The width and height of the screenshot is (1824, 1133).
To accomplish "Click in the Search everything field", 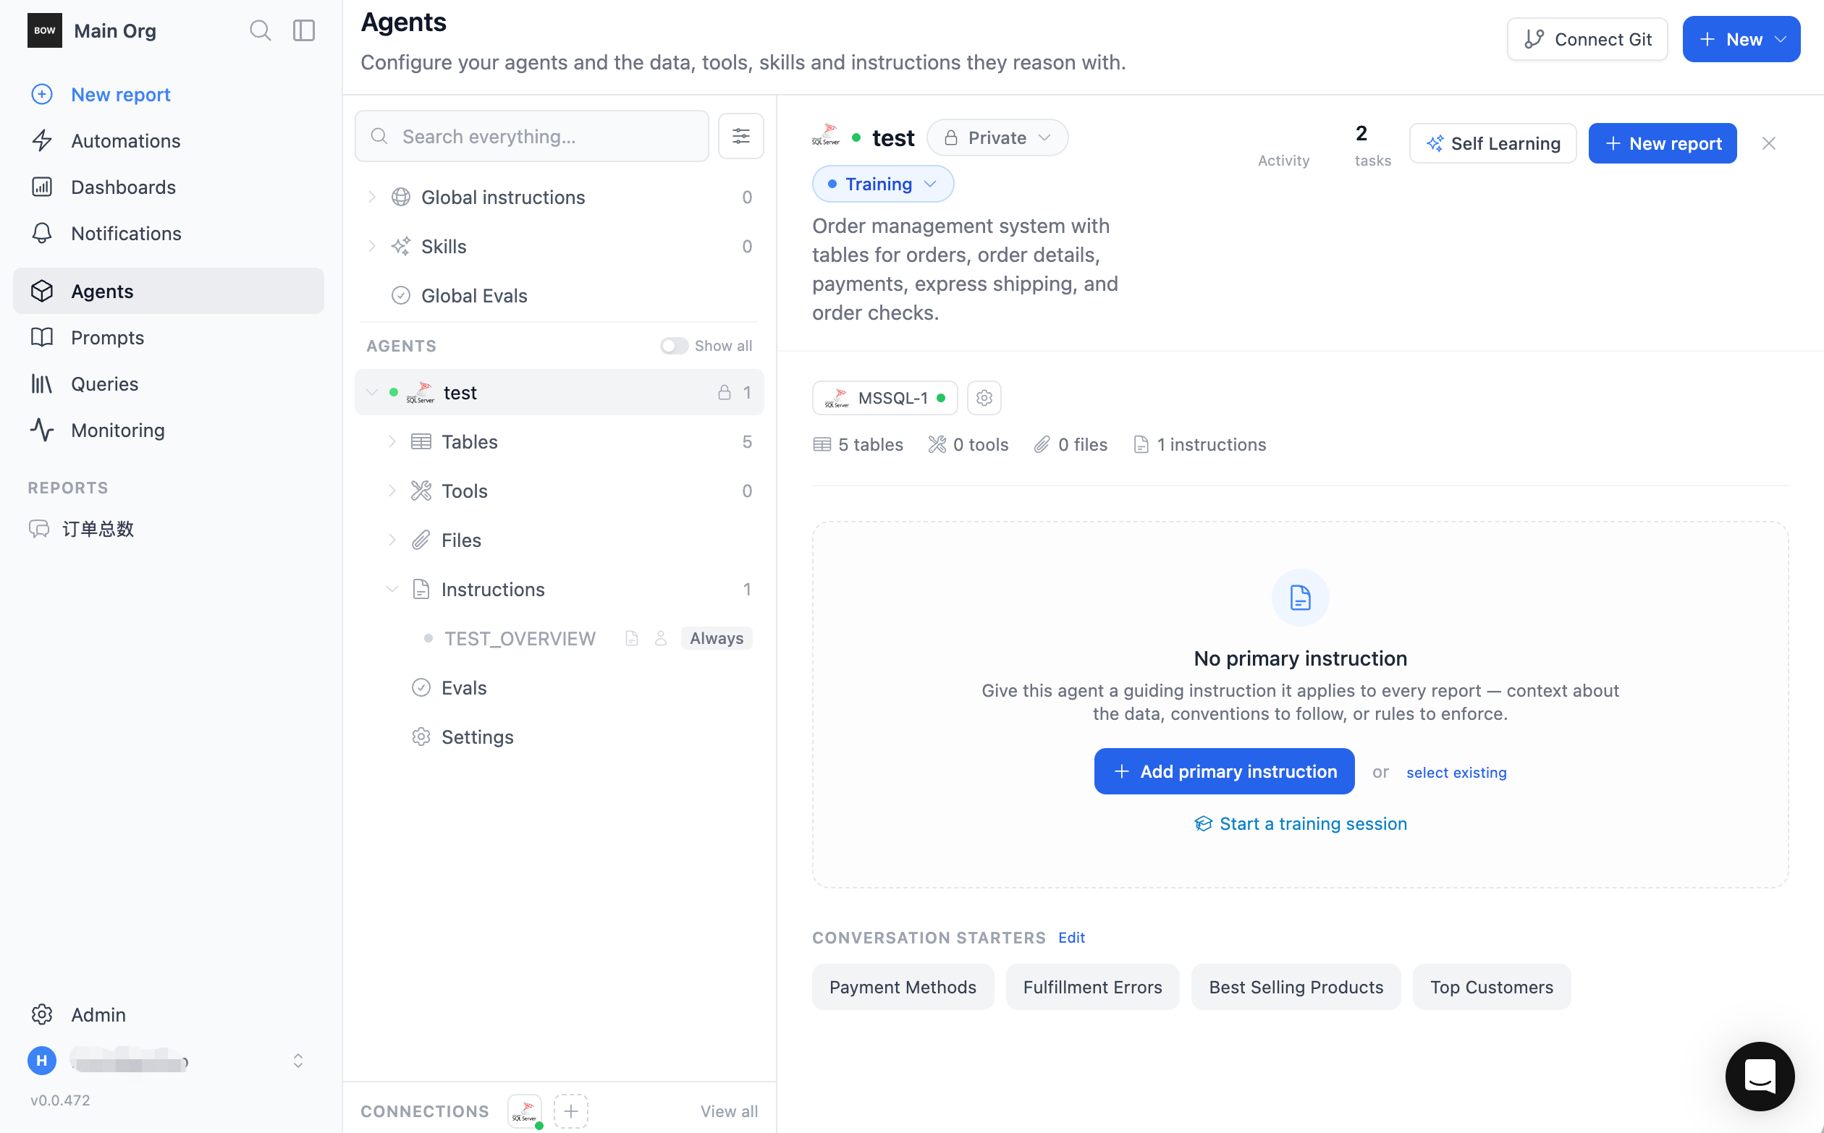I will click(x=531, y=136).
